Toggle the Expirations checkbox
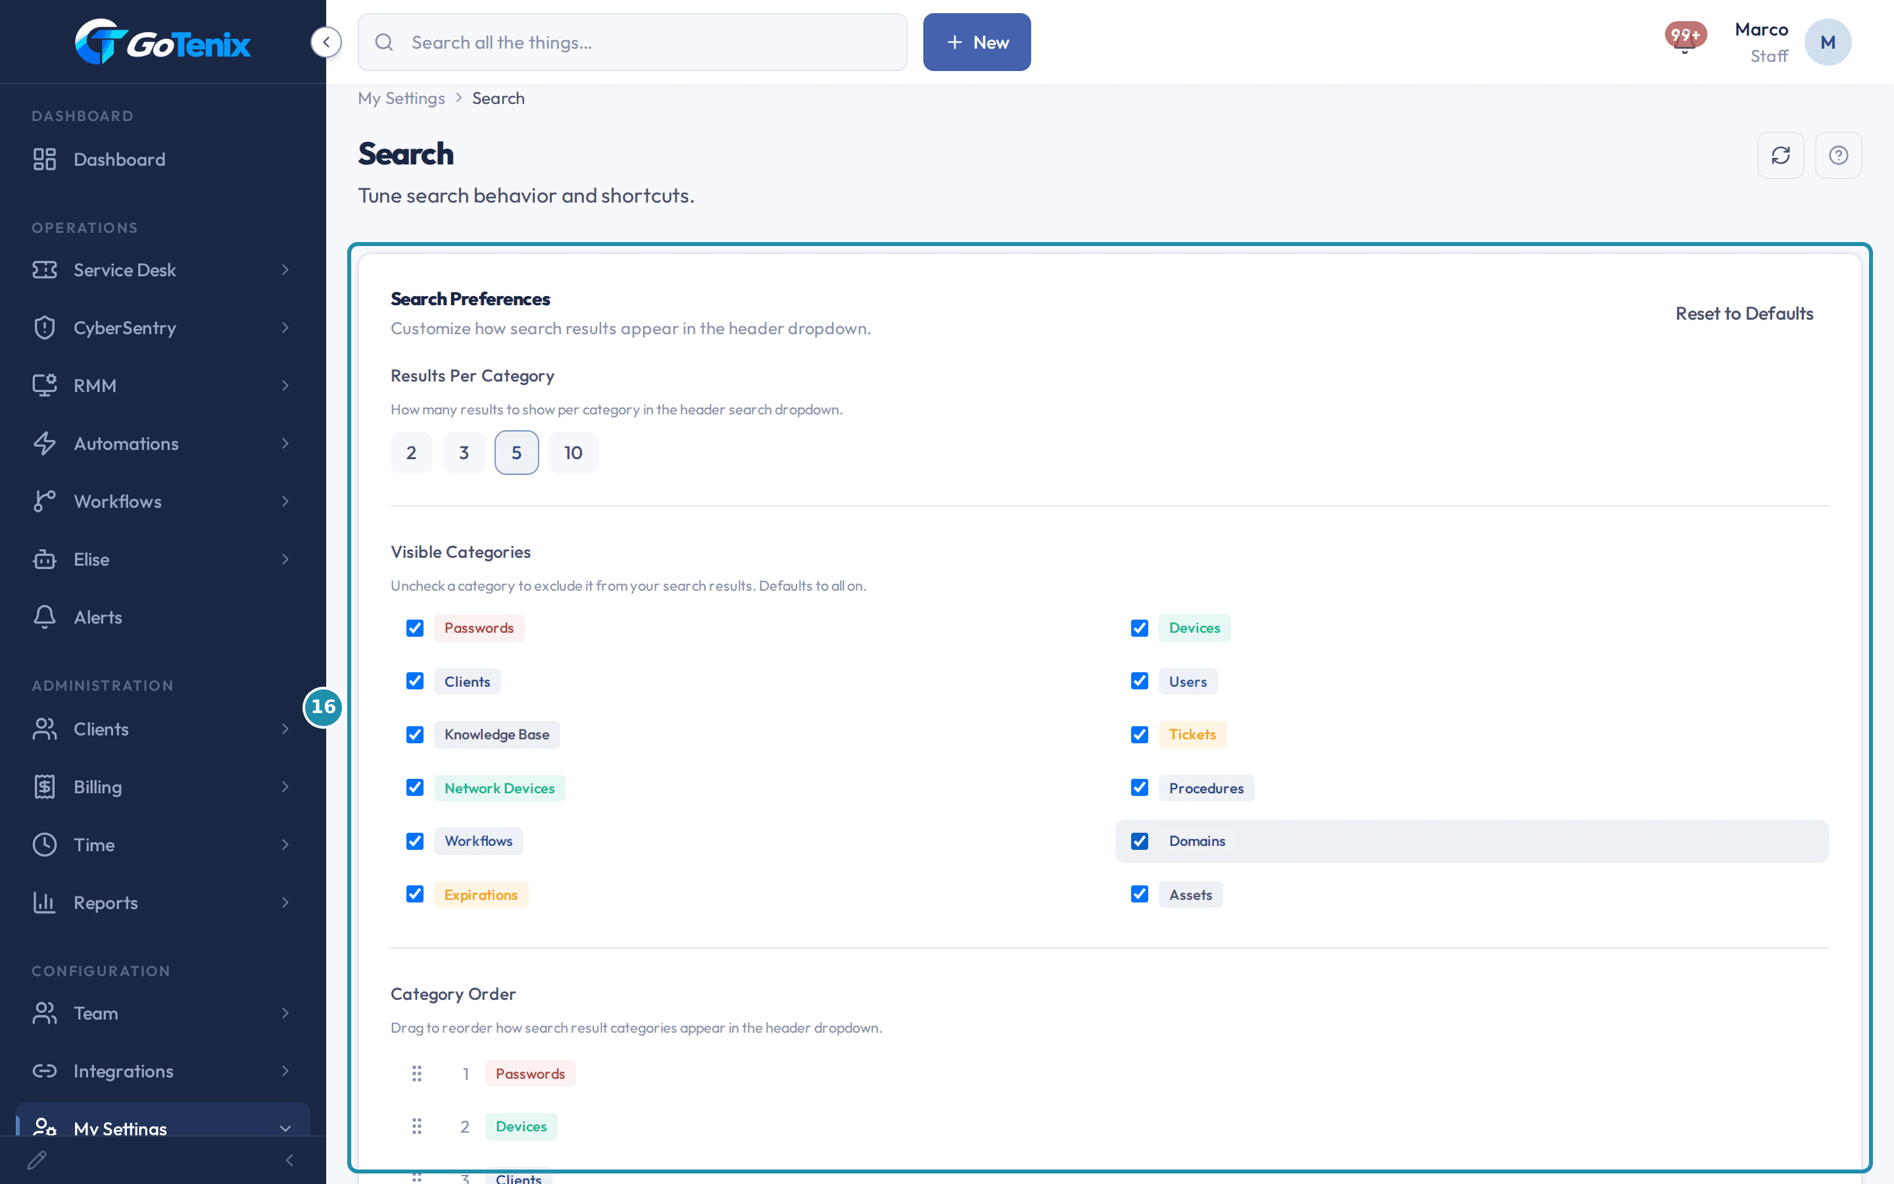1894x1184 pixels. (415, 895)
